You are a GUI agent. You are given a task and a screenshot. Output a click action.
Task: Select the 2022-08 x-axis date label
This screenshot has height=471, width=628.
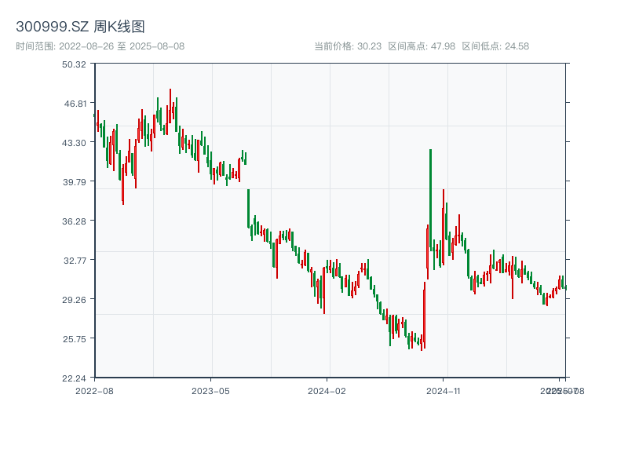pyautogui.click(x=94, y=390)
